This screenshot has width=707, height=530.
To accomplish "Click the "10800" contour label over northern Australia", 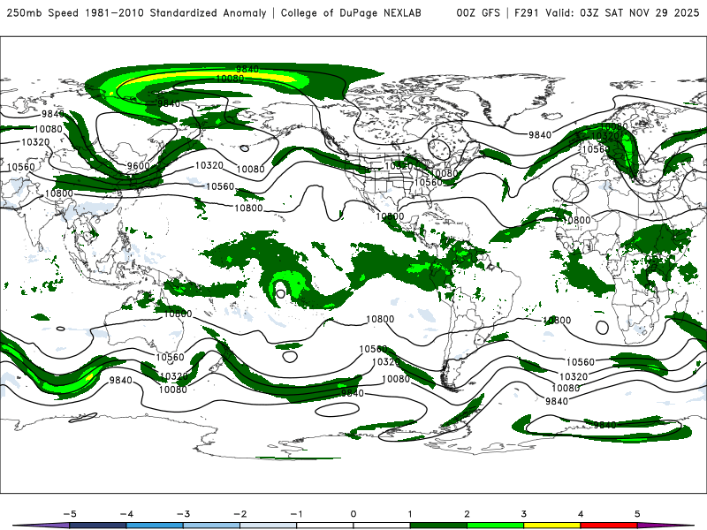I will coord(178,314).
